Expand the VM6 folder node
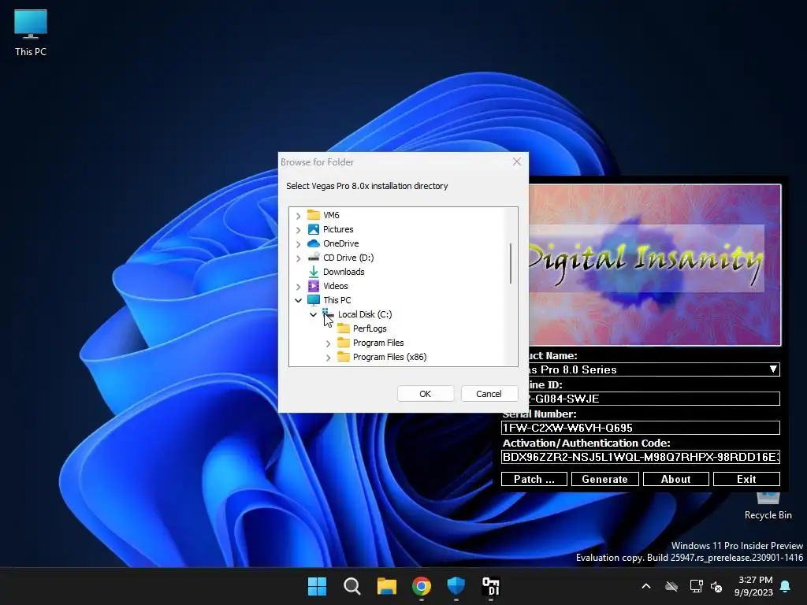 tap(299, 216)
